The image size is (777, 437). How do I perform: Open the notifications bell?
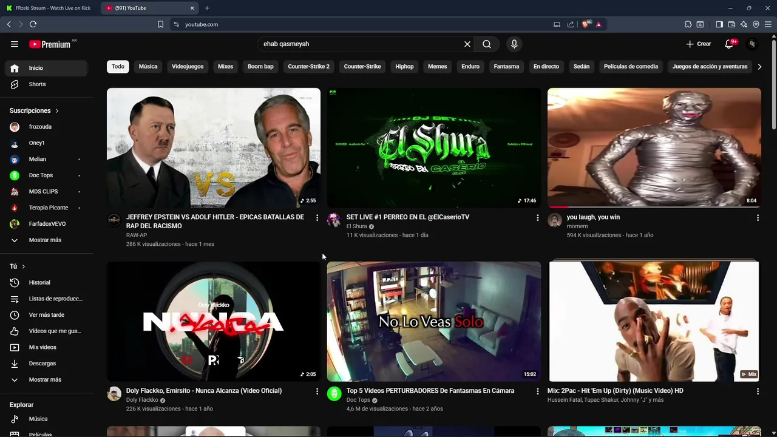pyautogui.click(x=730, y=44)
